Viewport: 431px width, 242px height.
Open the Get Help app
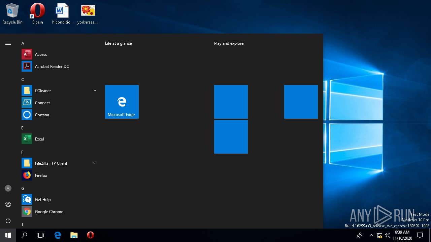click(x=59, y=199)
